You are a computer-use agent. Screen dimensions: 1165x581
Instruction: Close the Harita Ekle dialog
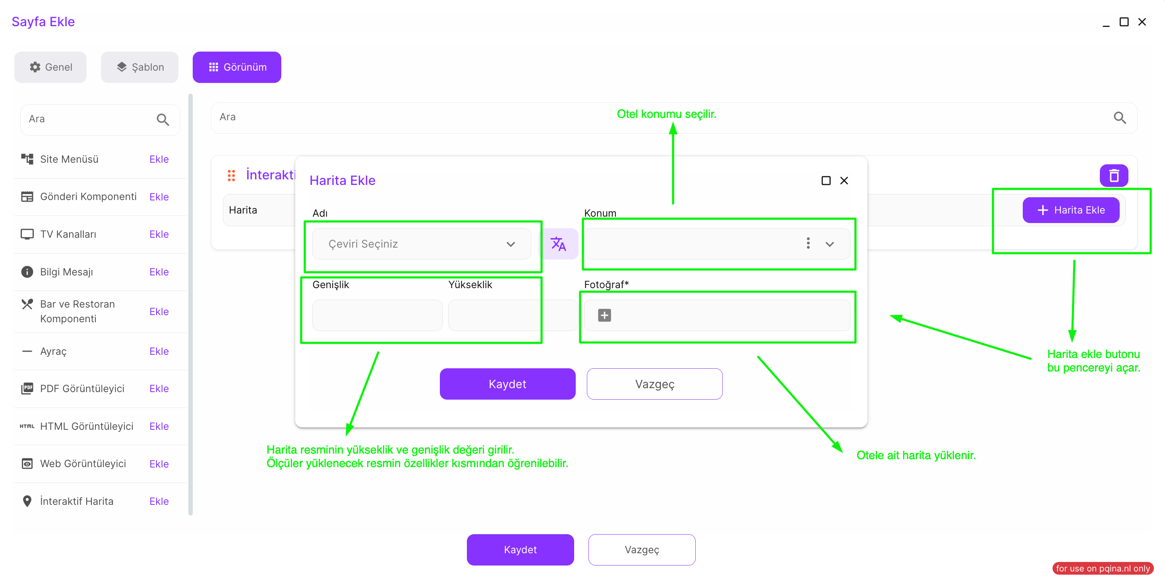(844, 181)
